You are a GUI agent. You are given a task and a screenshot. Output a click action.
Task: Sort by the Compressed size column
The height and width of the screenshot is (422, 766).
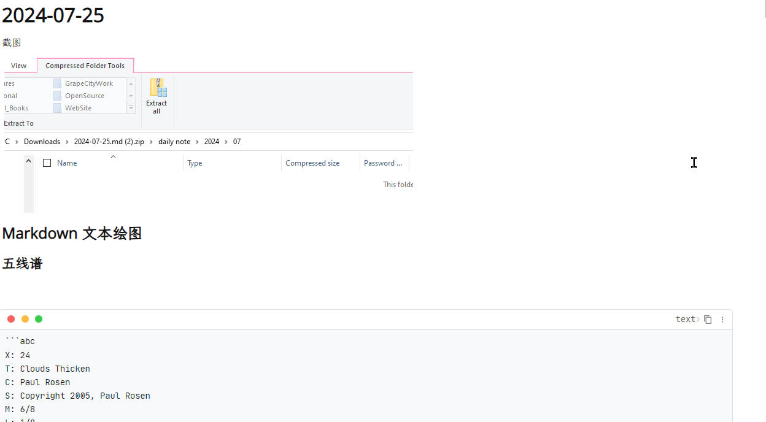tap(312, 163)
